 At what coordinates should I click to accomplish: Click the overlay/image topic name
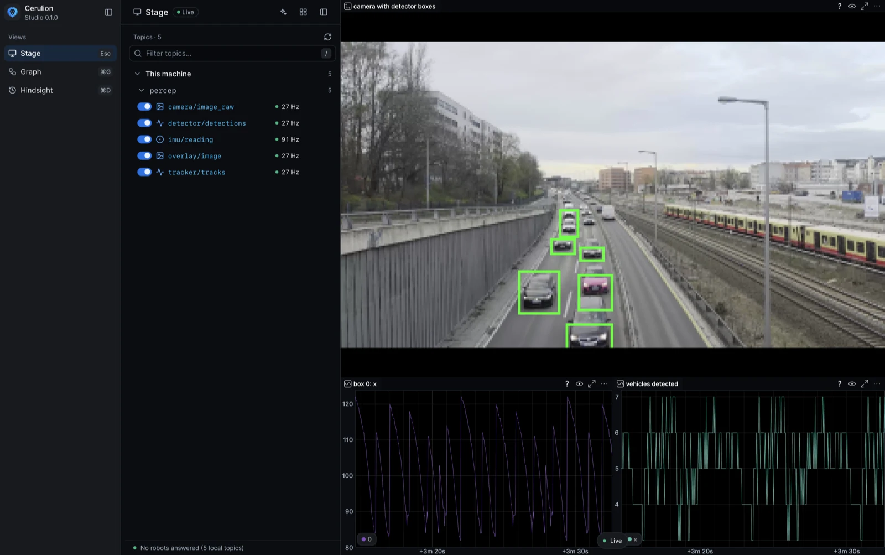point(195,156)
